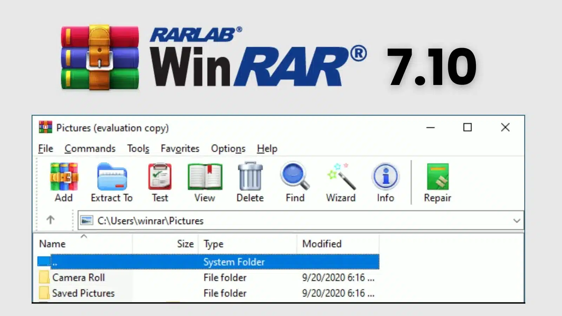Click the Find magnifier icon
The width and height of the screenshot is (562, 316).
click(x=295, y=176)
